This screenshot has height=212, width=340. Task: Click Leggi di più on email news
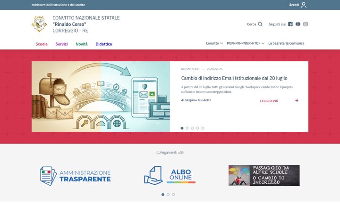269,101
